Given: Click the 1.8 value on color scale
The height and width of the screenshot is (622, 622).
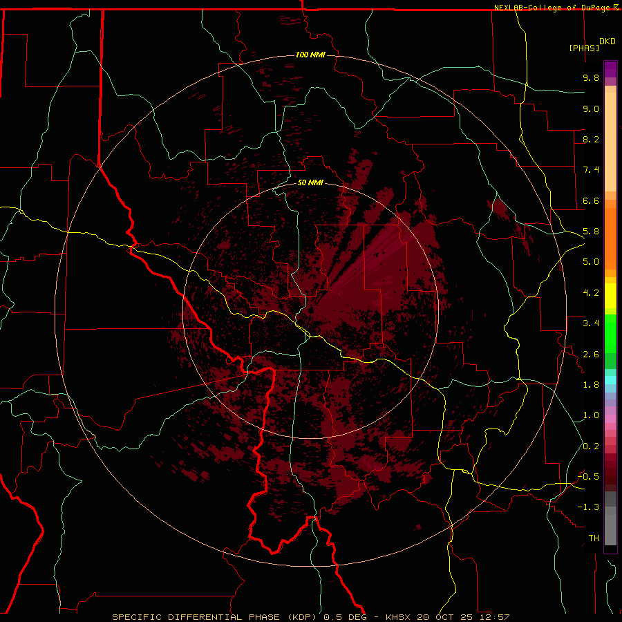Looking at the screenshot, I should coord(591,385).
